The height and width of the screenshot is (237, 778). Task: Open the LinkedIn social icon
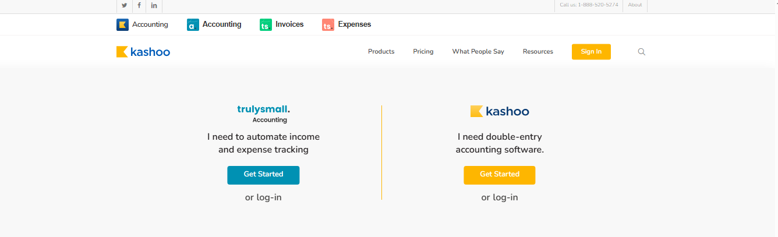pyautogui.click(x=154, y=5)
